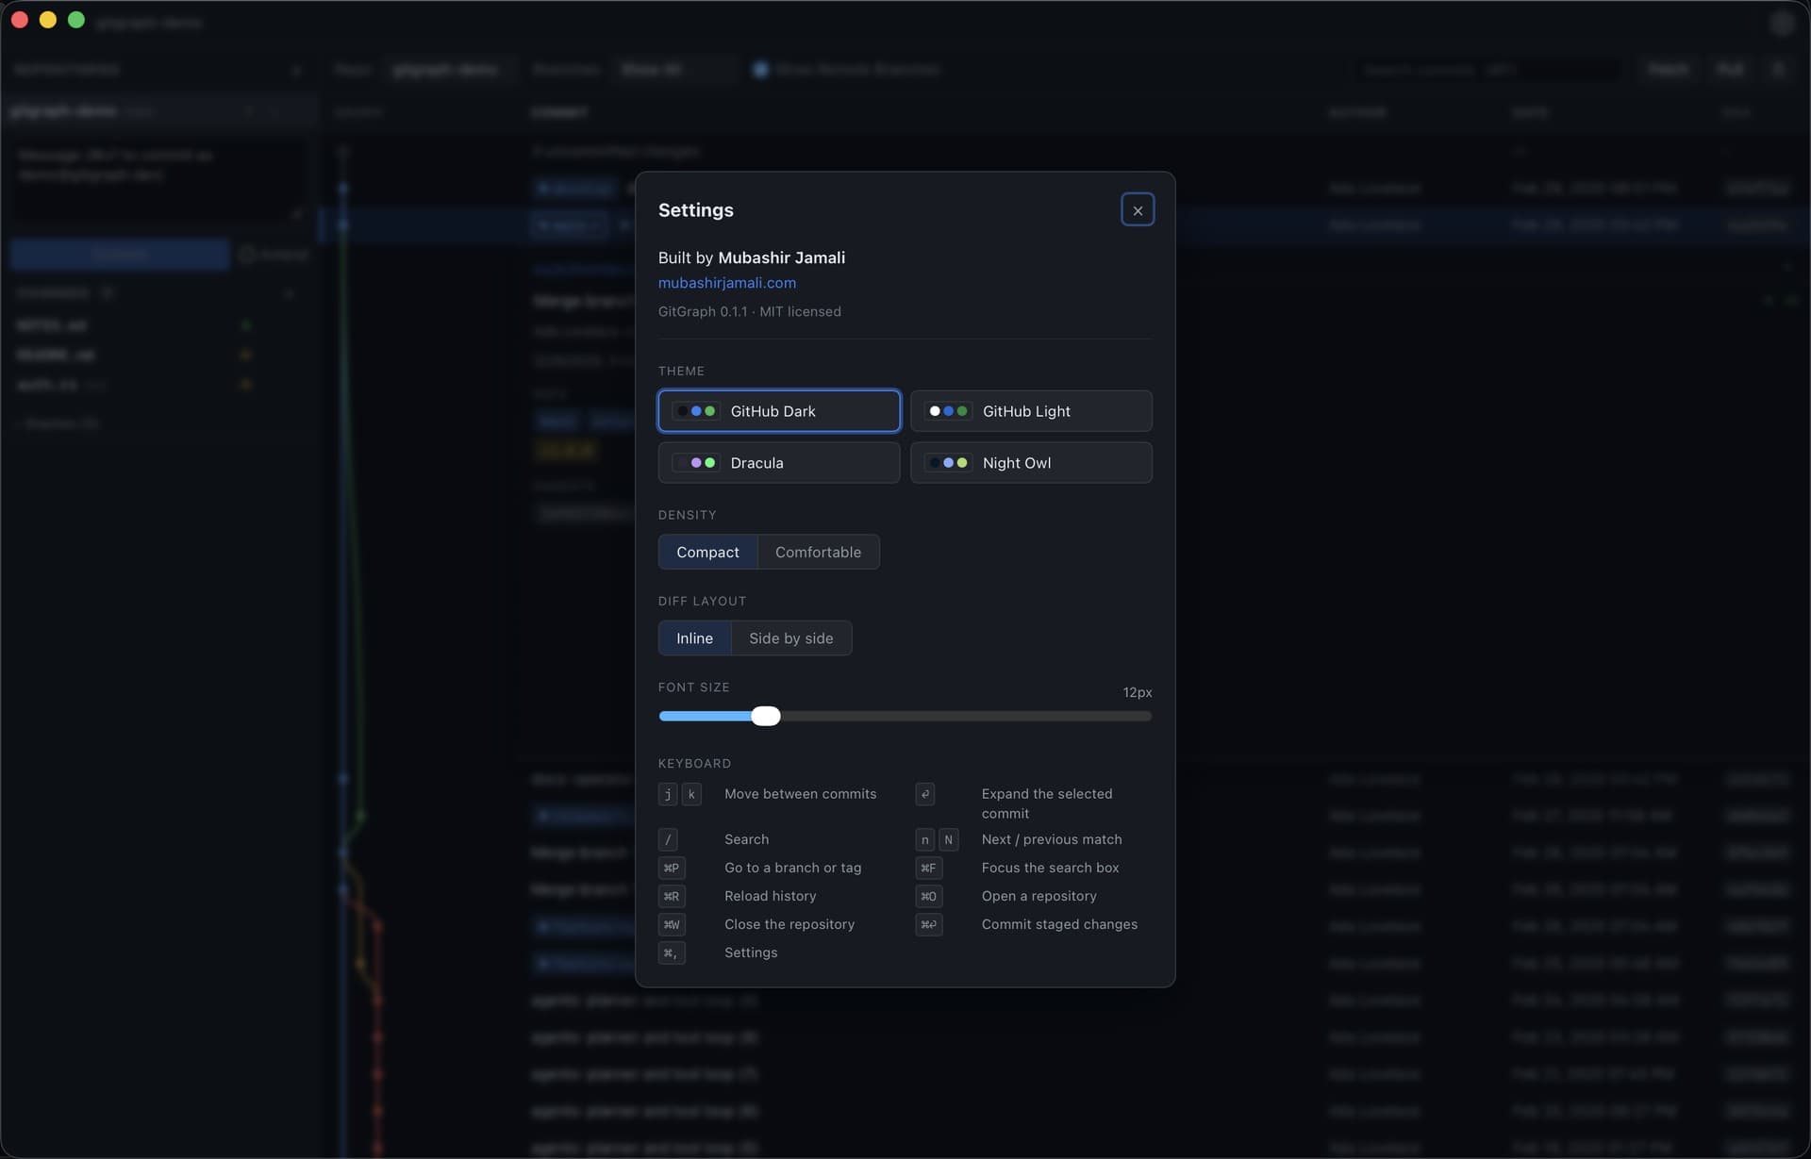
Task: Click the FONT SIZE section label
Action: [x=694, y=687]
